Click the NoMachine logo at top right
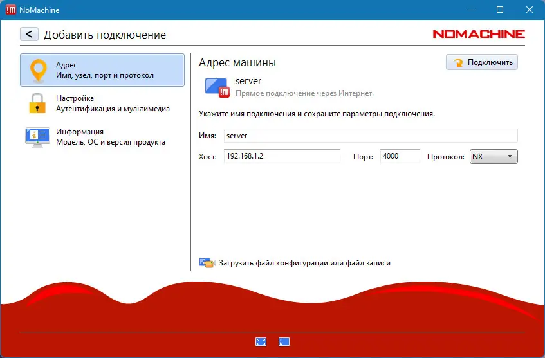Screen dimensions: 545x358 click(479, 34)
